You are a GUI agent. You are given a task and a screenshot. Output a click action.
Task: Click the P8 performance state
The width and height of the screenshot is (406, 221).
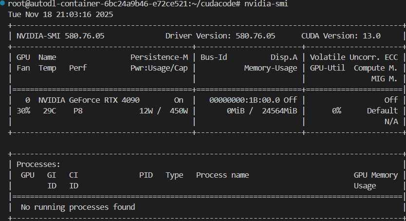78,110
